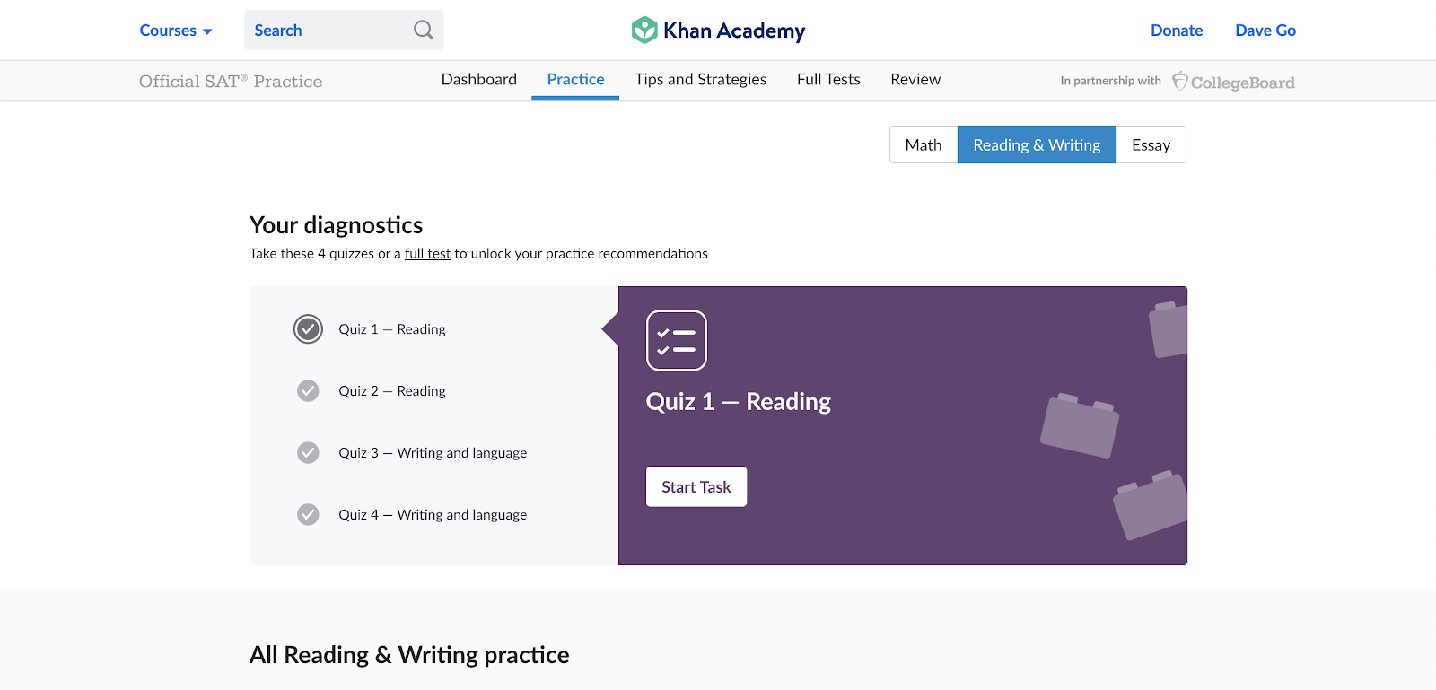Select the Math subject button

tap(924, 144)
